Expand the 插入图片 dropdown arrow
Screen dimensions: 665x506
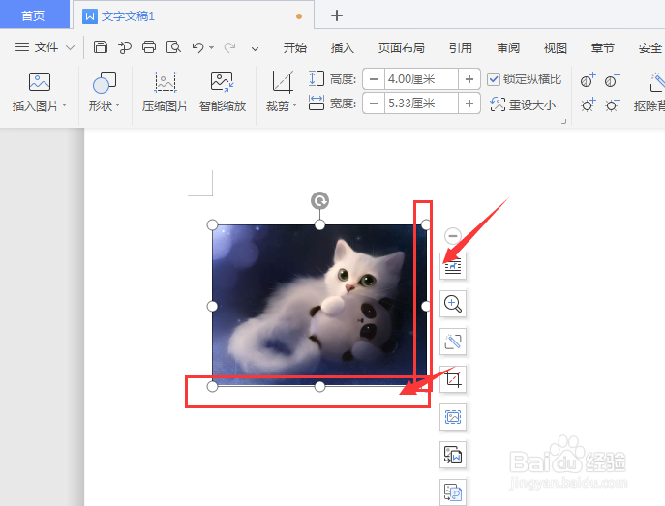coord(65,104)
